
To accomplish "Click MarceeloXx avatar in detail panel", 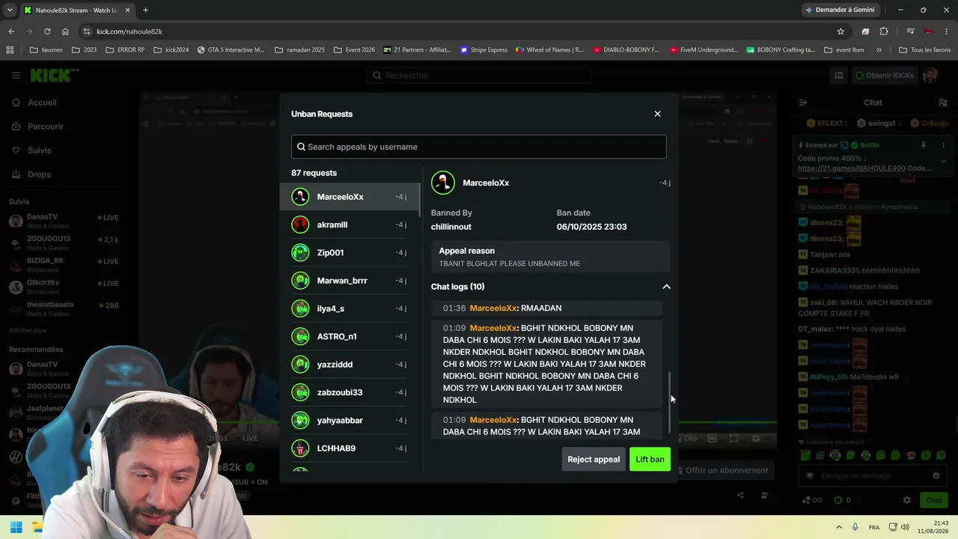I will click(x=443, y=183).
